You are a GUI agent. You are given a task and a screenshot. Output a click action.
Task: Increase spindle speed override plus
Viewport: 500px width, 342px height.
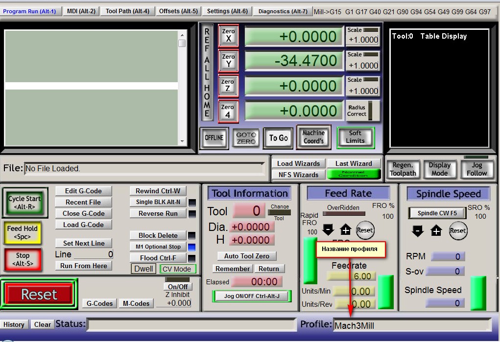click(436, 230)
